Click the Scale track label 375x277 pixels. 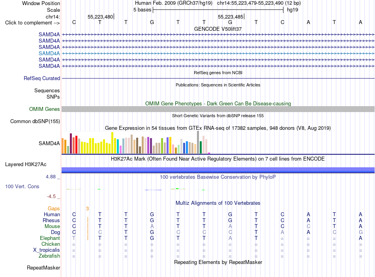(53, 10)
